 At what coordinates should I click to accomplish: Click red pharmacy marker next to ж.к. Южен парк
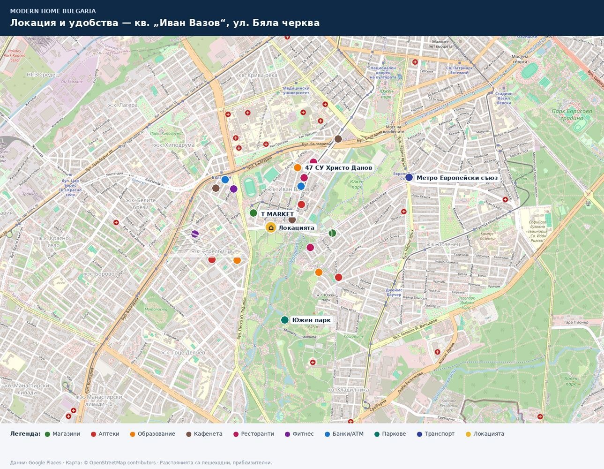tap(338, 277)
